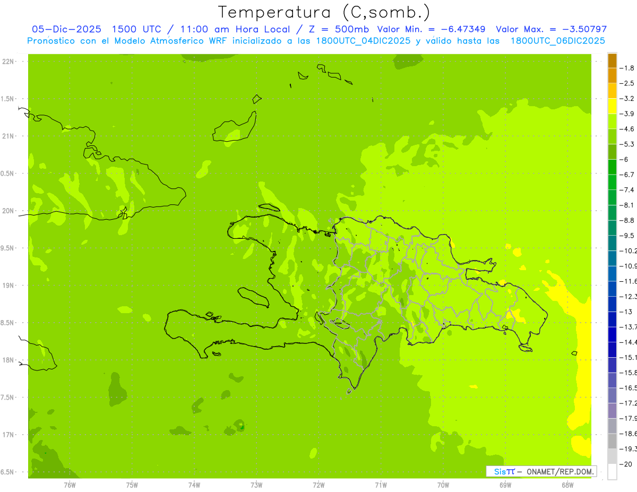
Task: Select the orange swatch between -1.8 and -2.5
Action: (612, 75)
